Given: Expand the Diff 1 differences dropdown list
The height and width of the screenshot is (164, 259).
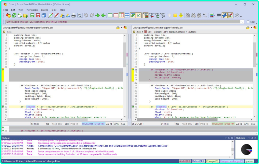Looking at the screenshot, I should pyautogui.click(x=242, y=22).
